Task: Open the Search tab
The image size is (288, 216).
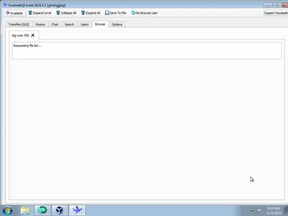Action: [69, 24]
